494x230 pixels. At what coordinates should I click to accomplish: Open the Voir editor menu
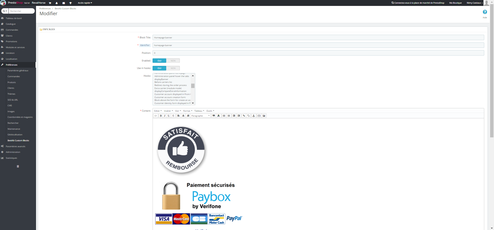click(x=178, y=111)
